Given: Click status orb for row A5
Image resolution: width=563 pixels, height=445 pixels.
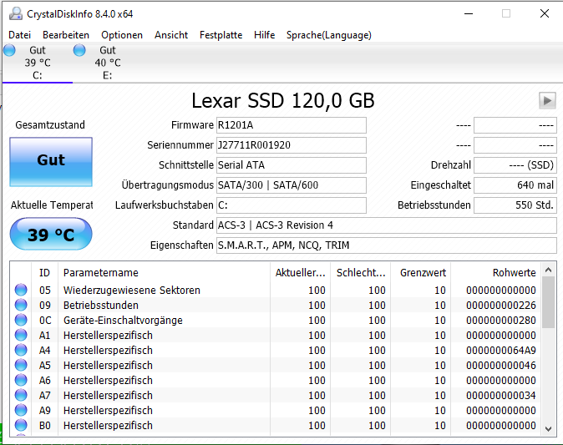Looking at the screenshot, I should 21,365.
